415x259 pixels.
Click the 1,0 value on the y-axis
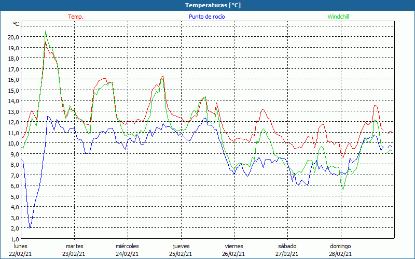tap(15, 239)
